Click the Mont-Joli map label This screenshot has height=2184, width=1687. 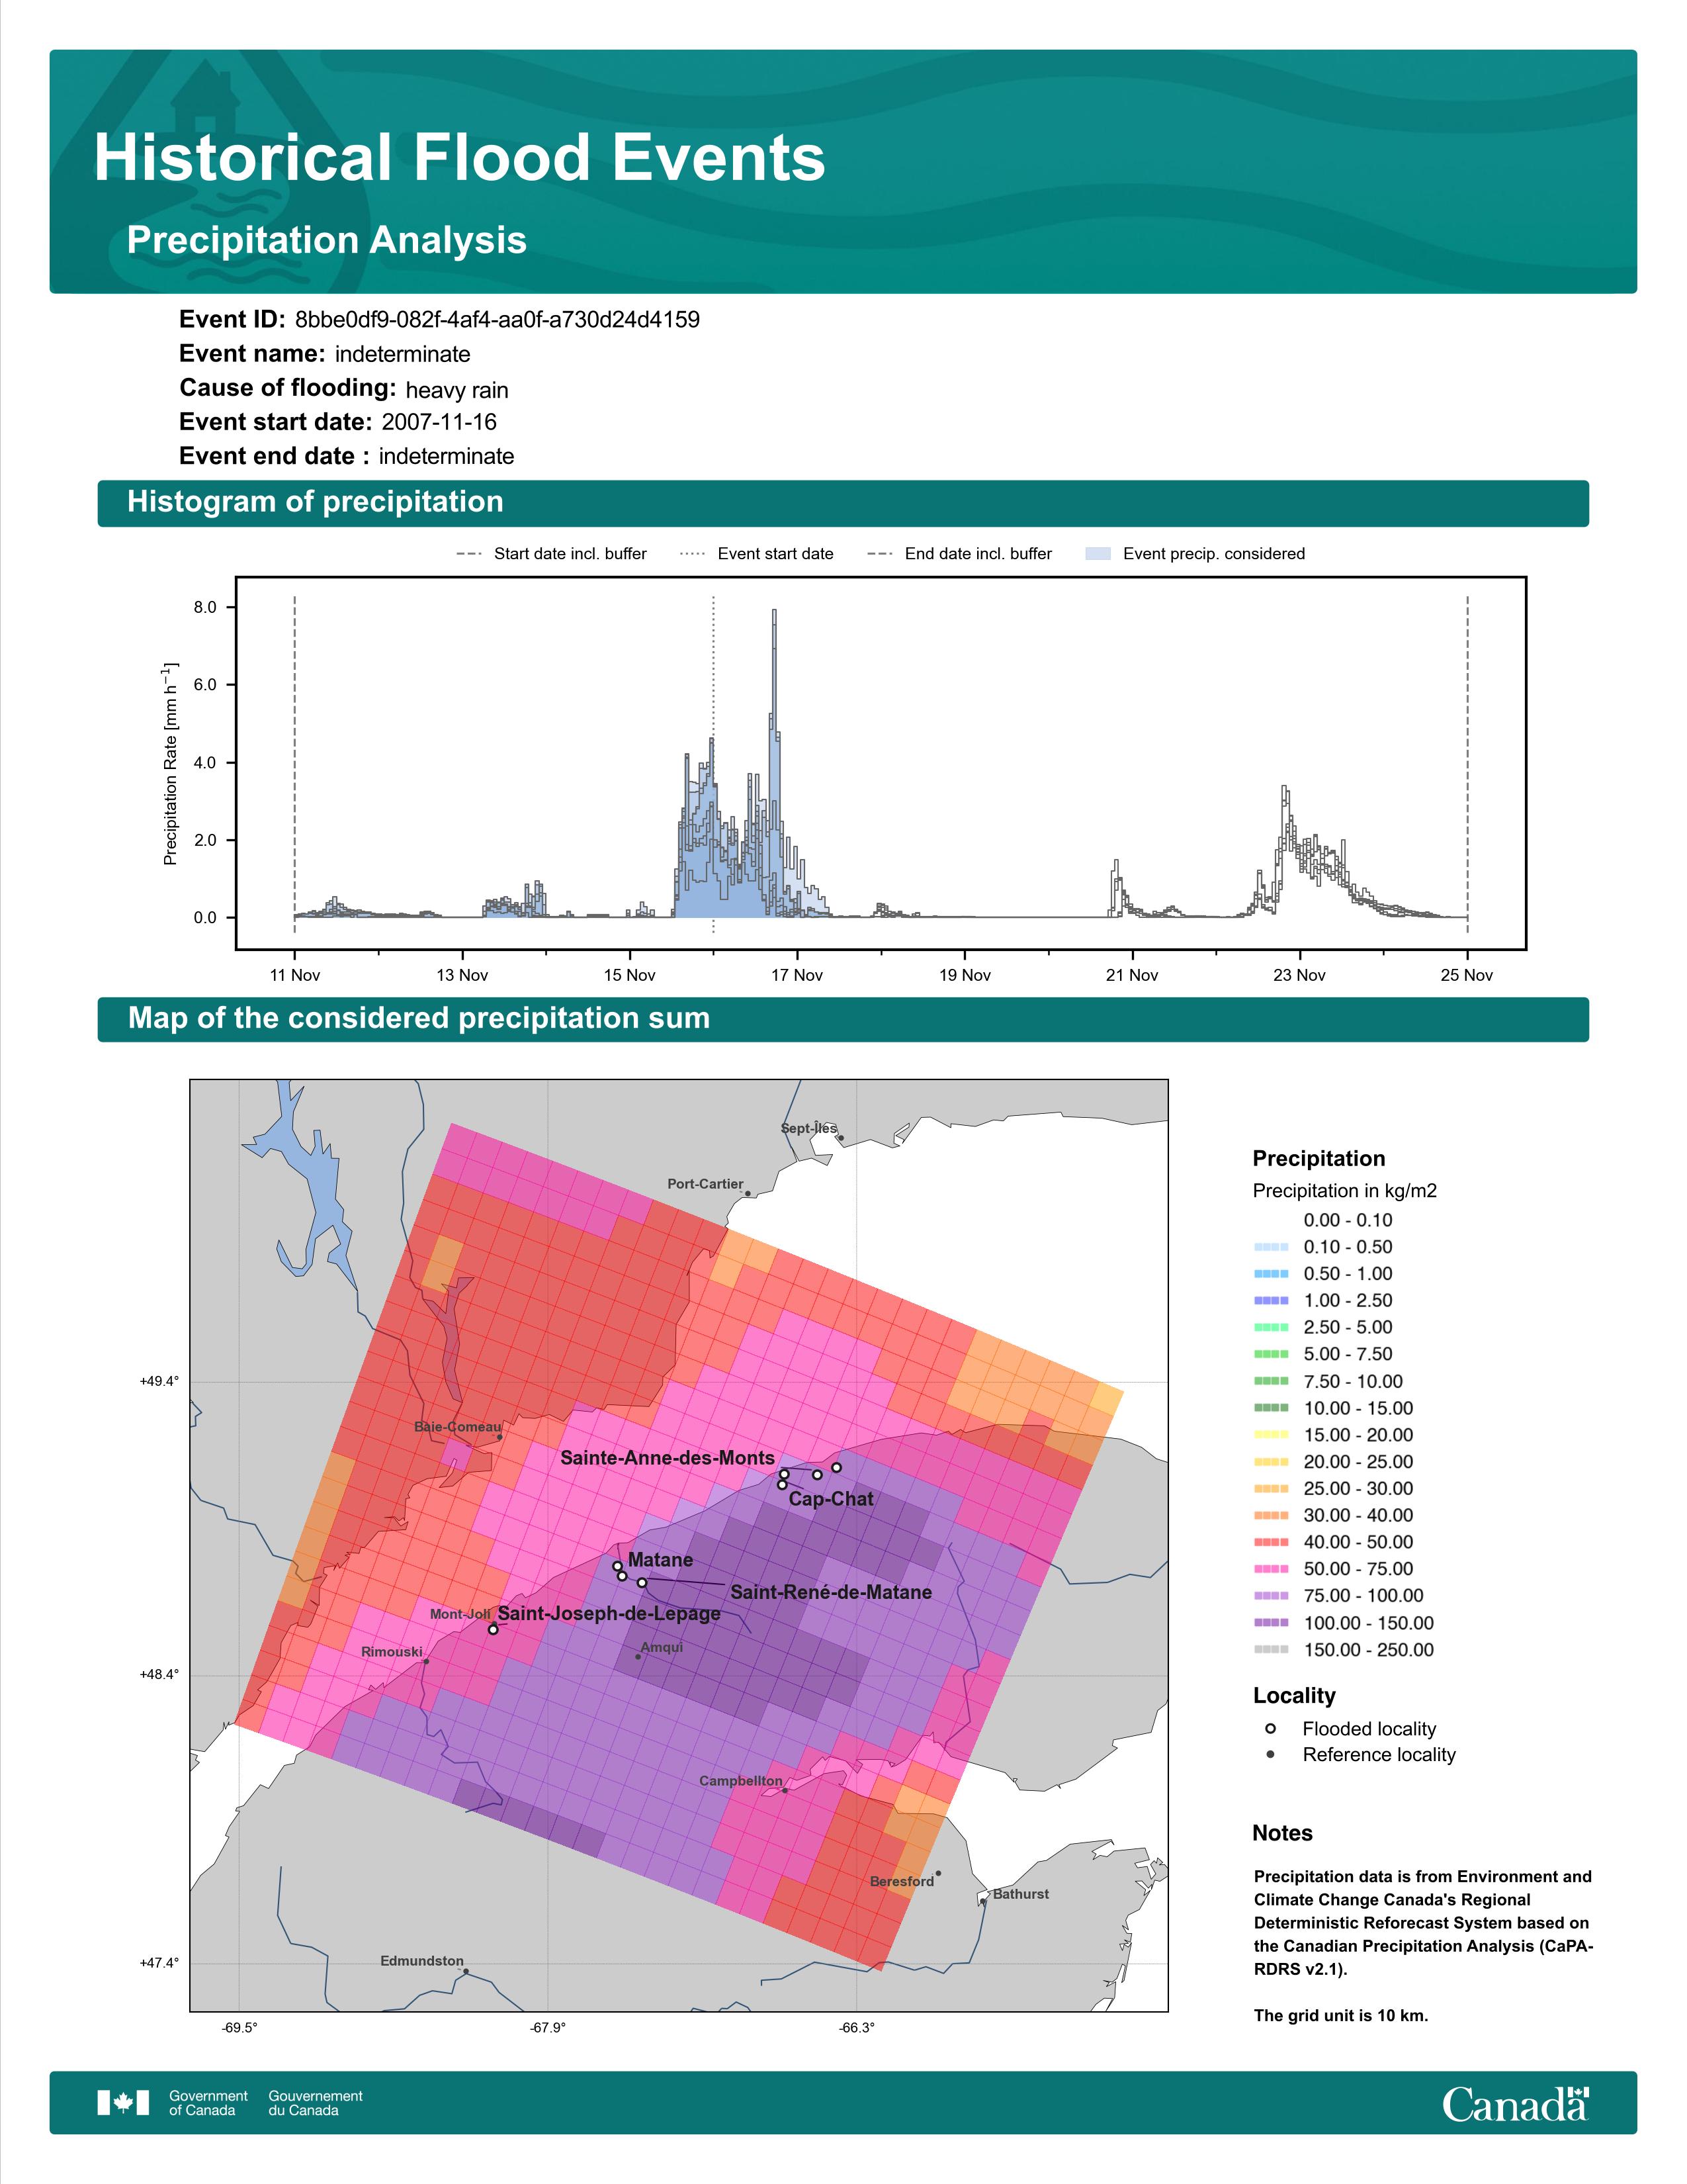click(460, 1614)
